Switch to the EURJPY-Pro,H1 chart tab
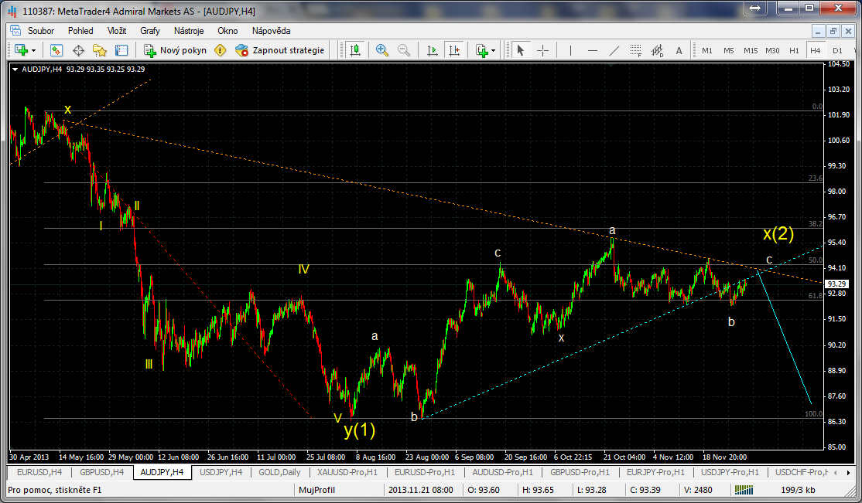Image resolution: width=862 pixels, height=503 pixels. click(656, 472)
